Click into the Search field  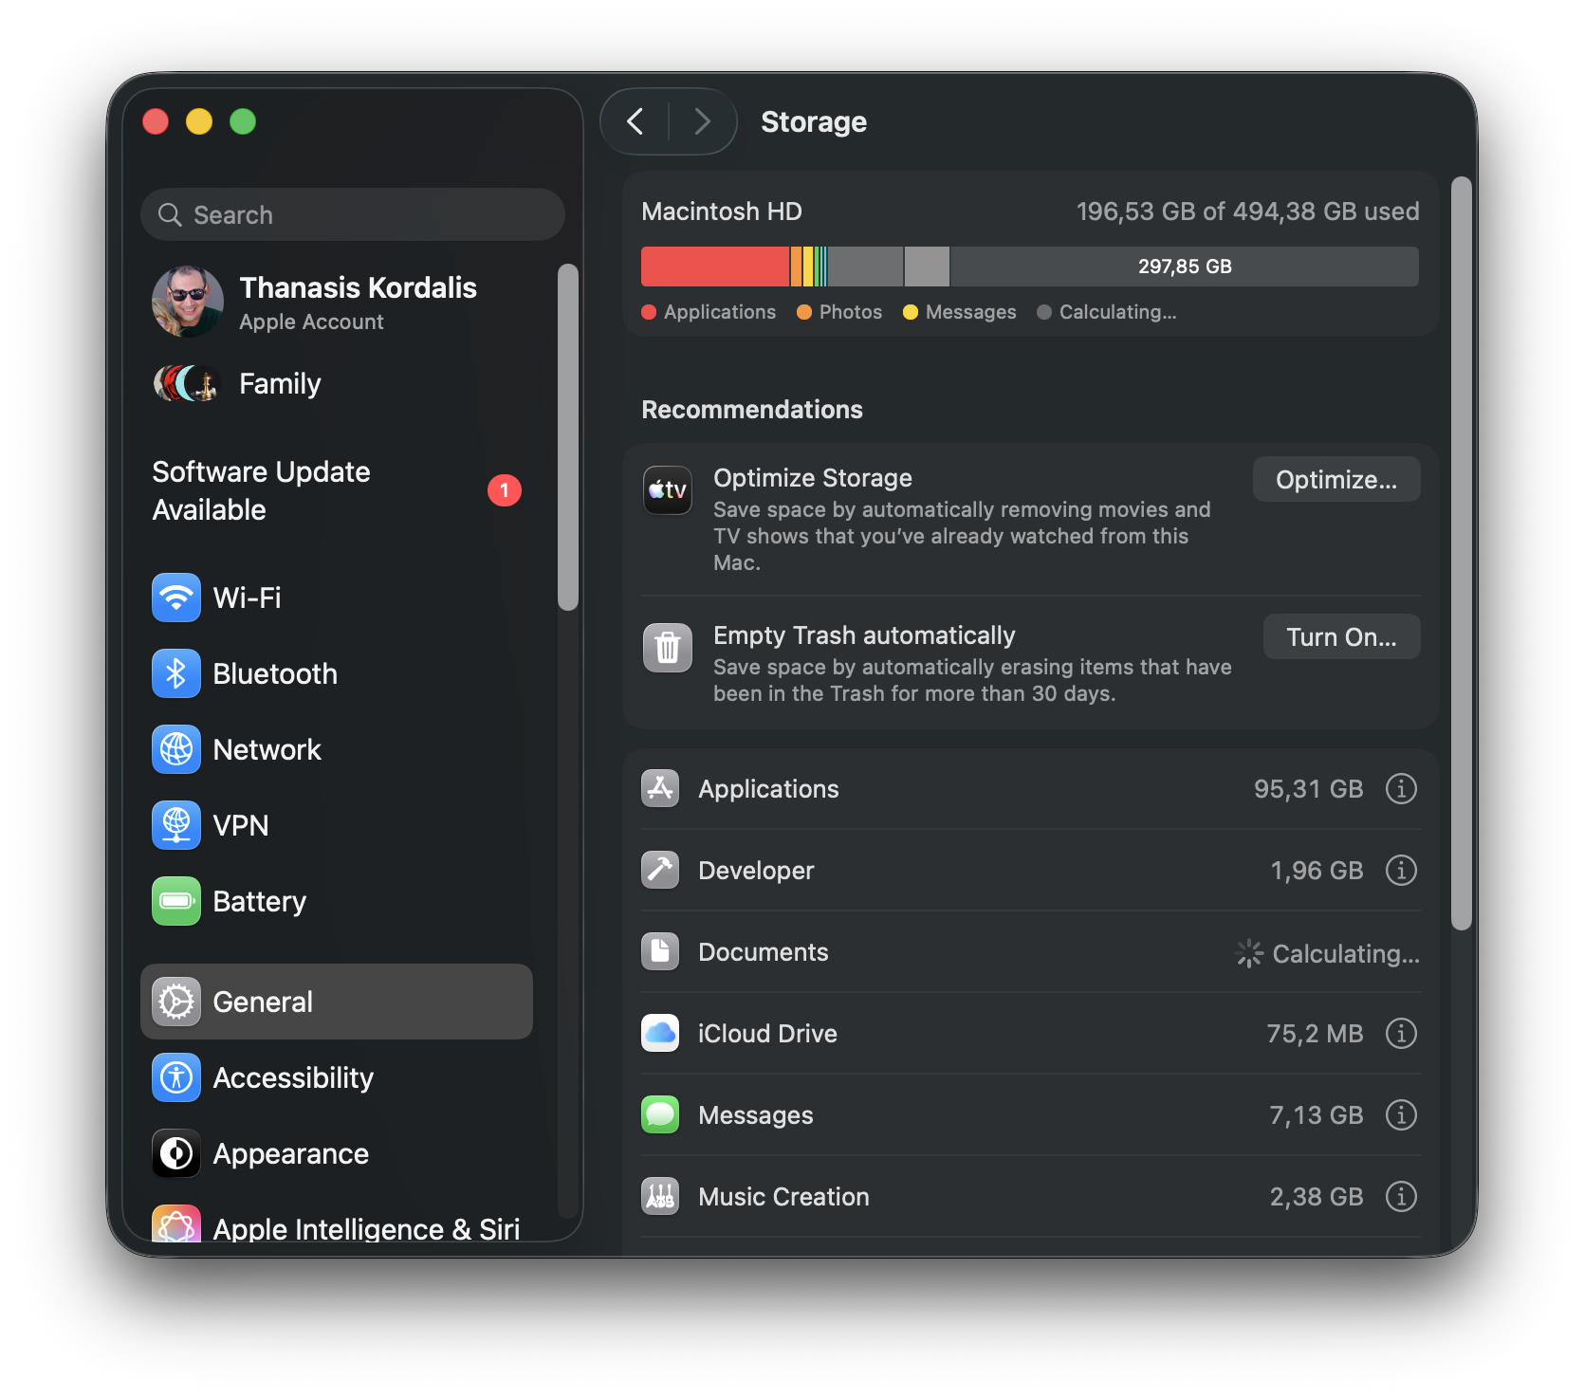coord(353,214)
